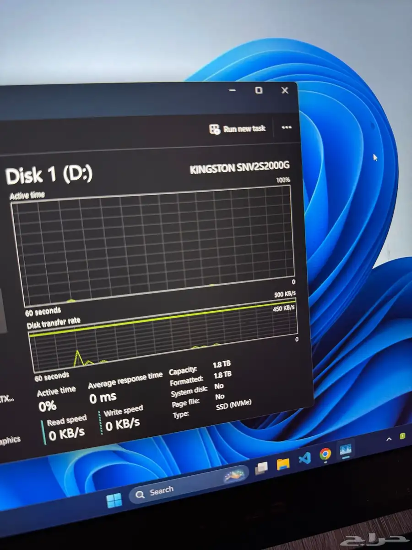The width and height of the screenshot is (412, 550).
Task: Click the Active time 0% value
Action: 47,406
